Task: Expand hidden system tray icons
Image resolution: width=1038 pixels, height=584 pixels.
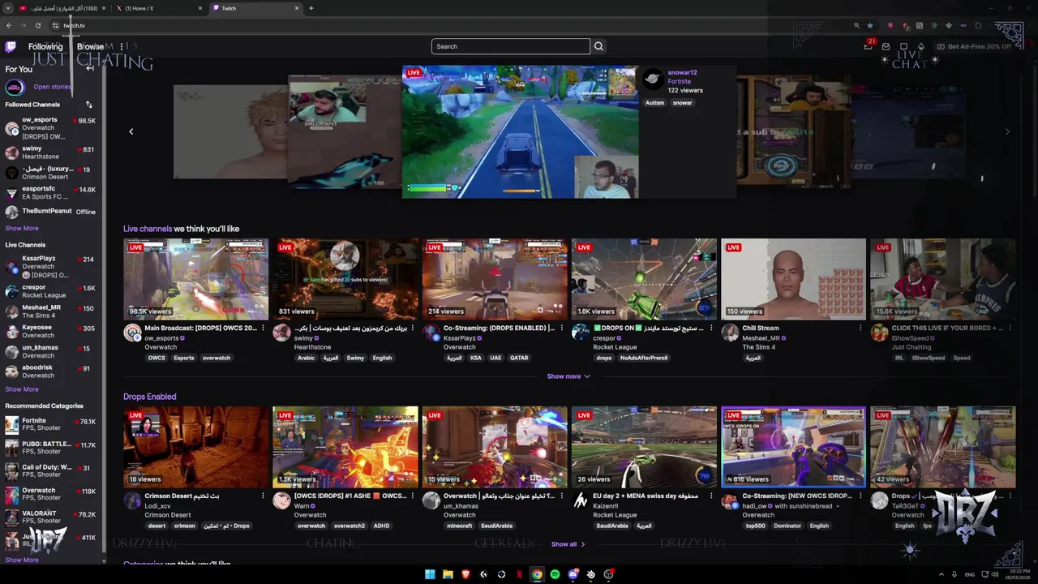Action: coord(941,574)
